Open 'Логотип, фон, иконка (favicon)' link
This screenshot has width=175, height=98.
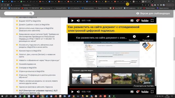[x=37, y=56]
